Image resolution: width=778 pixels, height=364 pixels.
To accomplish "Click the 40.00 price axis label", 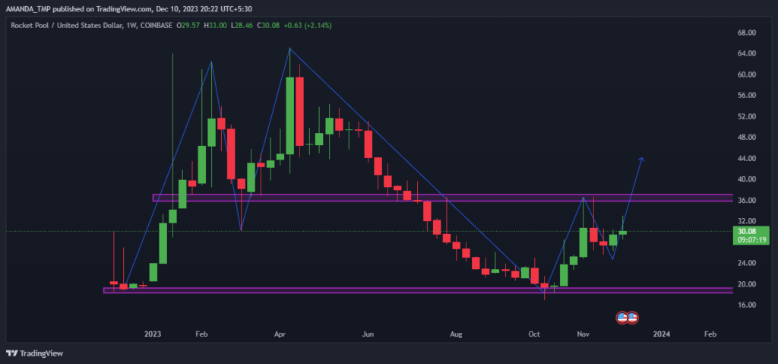I will pyautogui.click(x=747, y=179).
